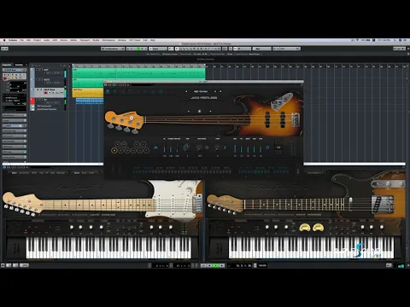This screenshot has width=410, height=307.
Task: Open the Configurations dropdown in Cubase toolbar
Action: (113, 49)
